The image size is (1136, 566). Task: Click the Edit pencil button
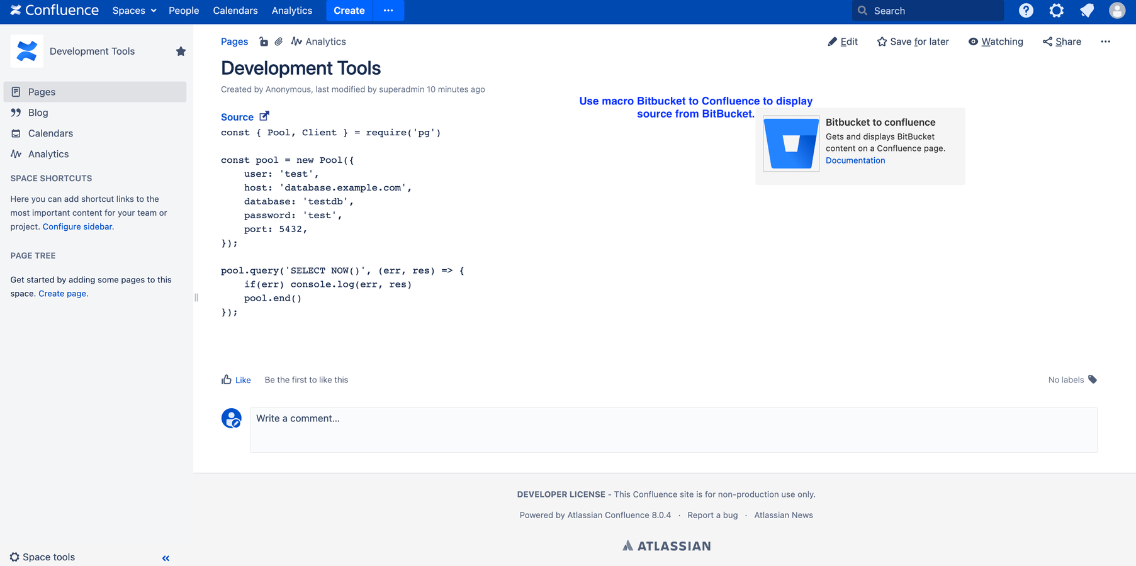(x=843, y=42)
